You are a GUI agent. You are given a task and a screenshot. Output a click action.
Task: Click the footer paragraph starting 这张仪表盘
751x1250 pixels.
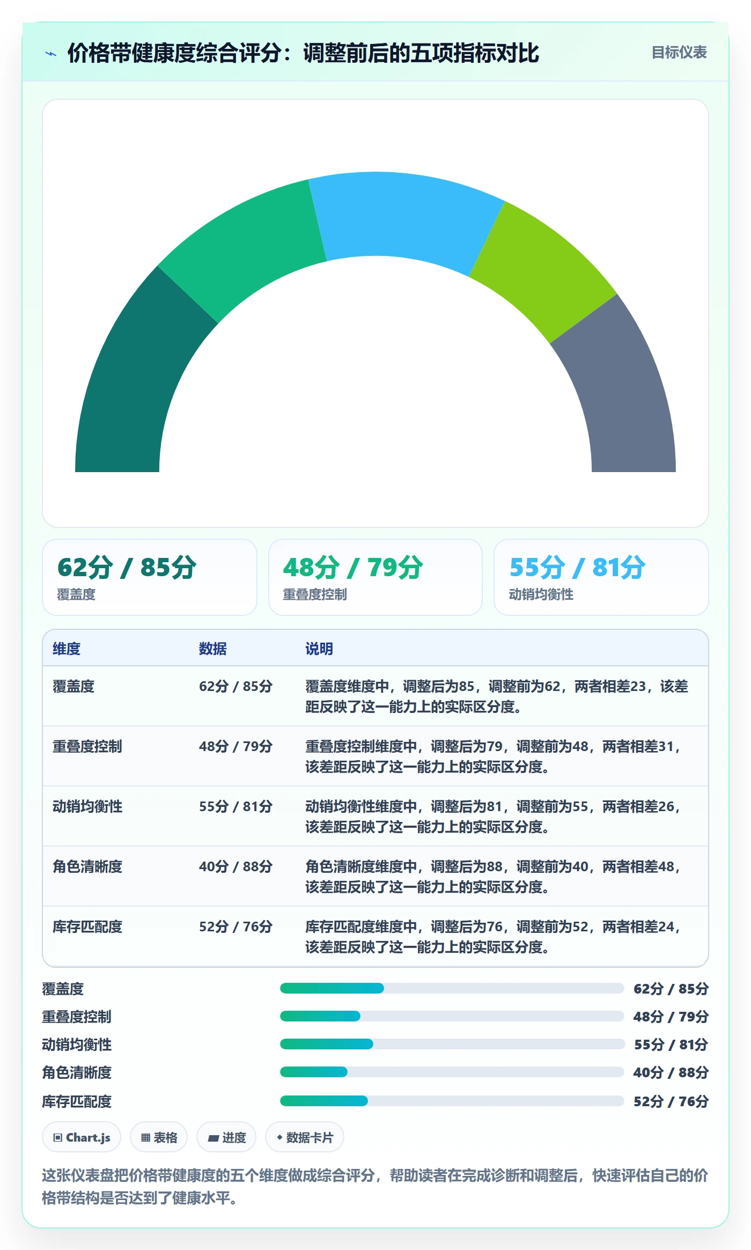375,1186
